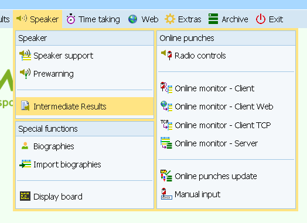Click the Radio controls icon
Image resolution: width=307 pixels, height=223 pixels.
point(166,56)
